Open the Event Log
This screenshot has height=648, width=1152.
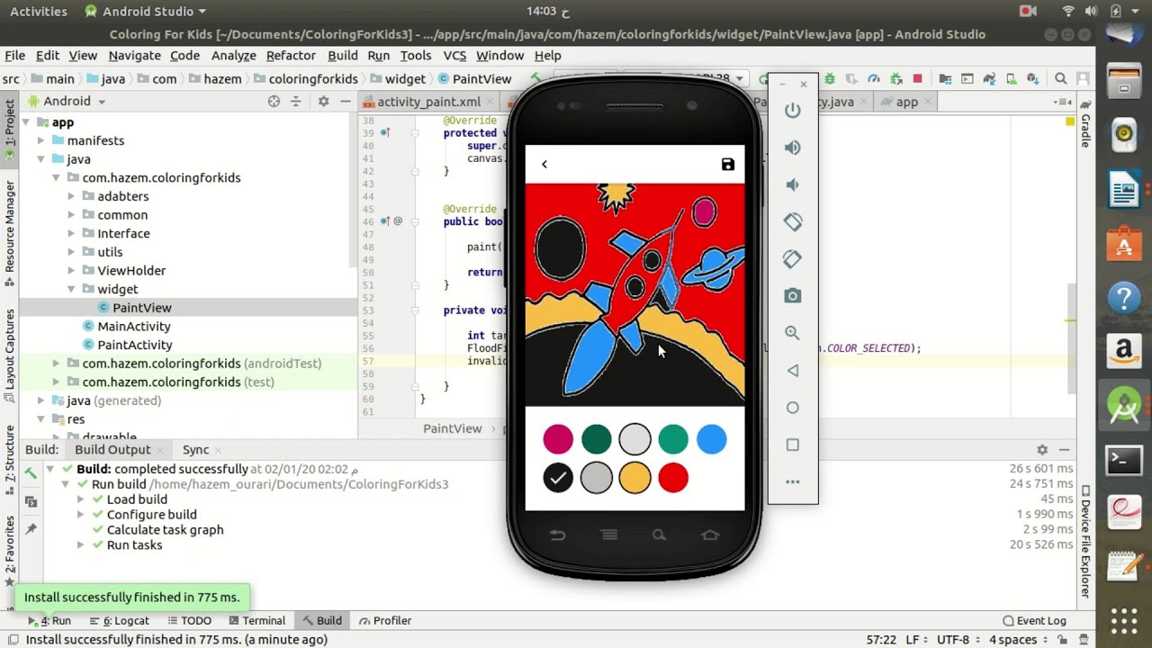click(1034, 621)
